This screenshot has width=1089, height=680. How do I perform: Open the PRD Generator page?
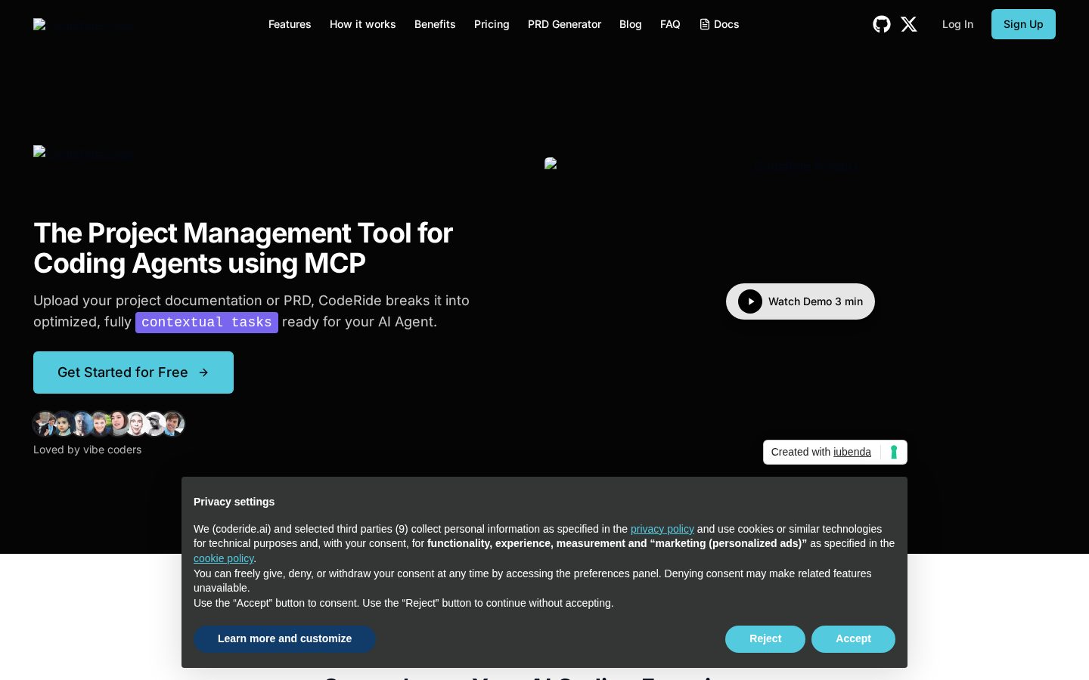tap(564, 24)
